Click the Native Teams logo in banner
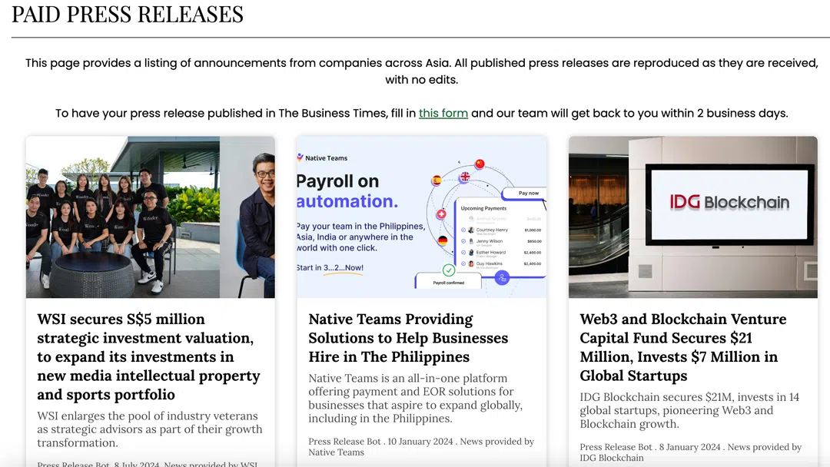The image size is (830, 467). (323, 158)
